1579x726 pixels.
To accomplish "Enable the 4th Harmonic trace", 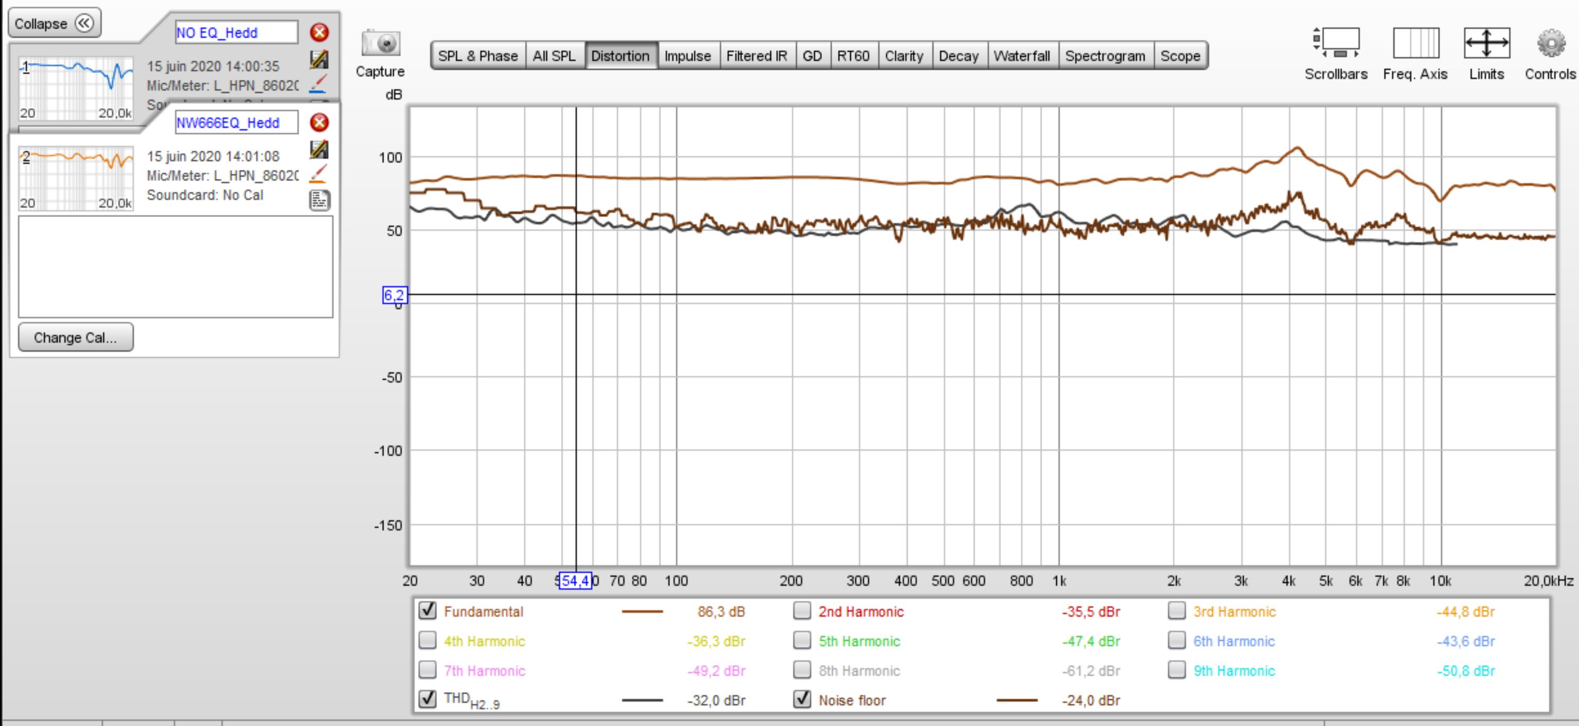I will coord(427,640).
